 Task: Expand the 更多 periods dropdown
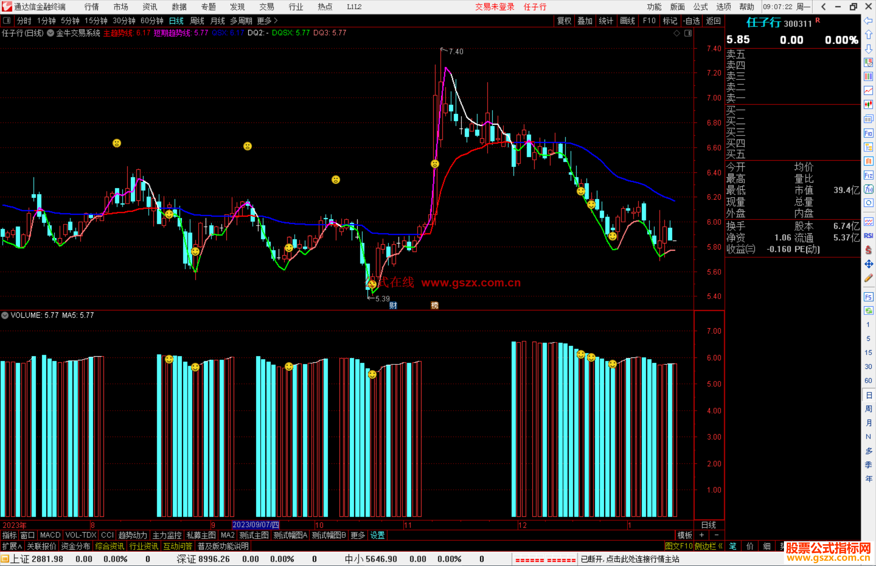click(x=267, y=21)
